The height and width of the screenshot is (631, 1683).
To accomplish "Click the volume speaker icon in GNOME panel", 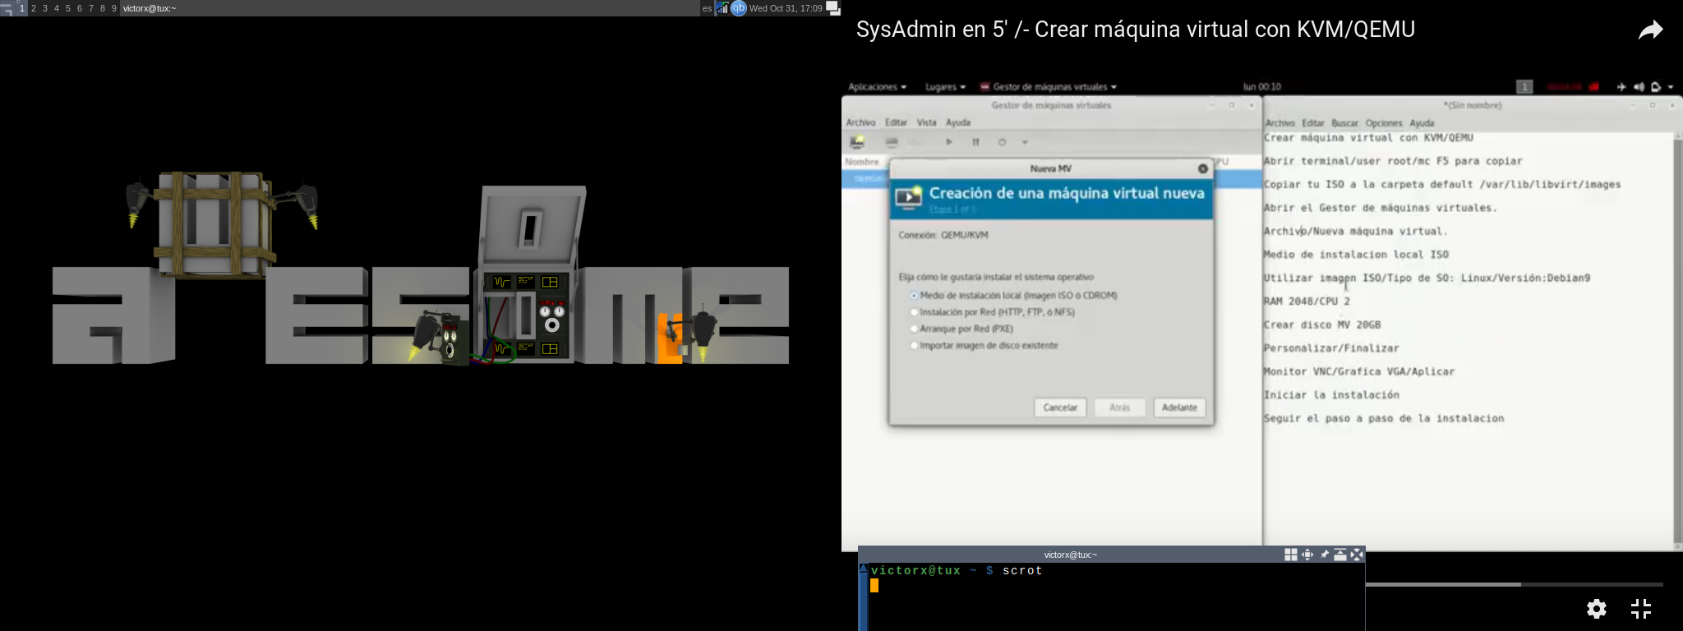I will pyautogui.click(x=1639, y=87).
